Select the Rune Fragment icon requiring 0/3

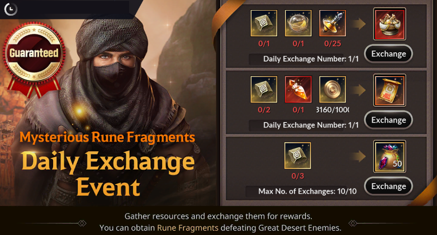297,156
